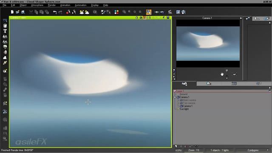The width and height of the screenshot is (272, 153).
Task: Select the child Camera 1 item
Action: tap(187, 106)
